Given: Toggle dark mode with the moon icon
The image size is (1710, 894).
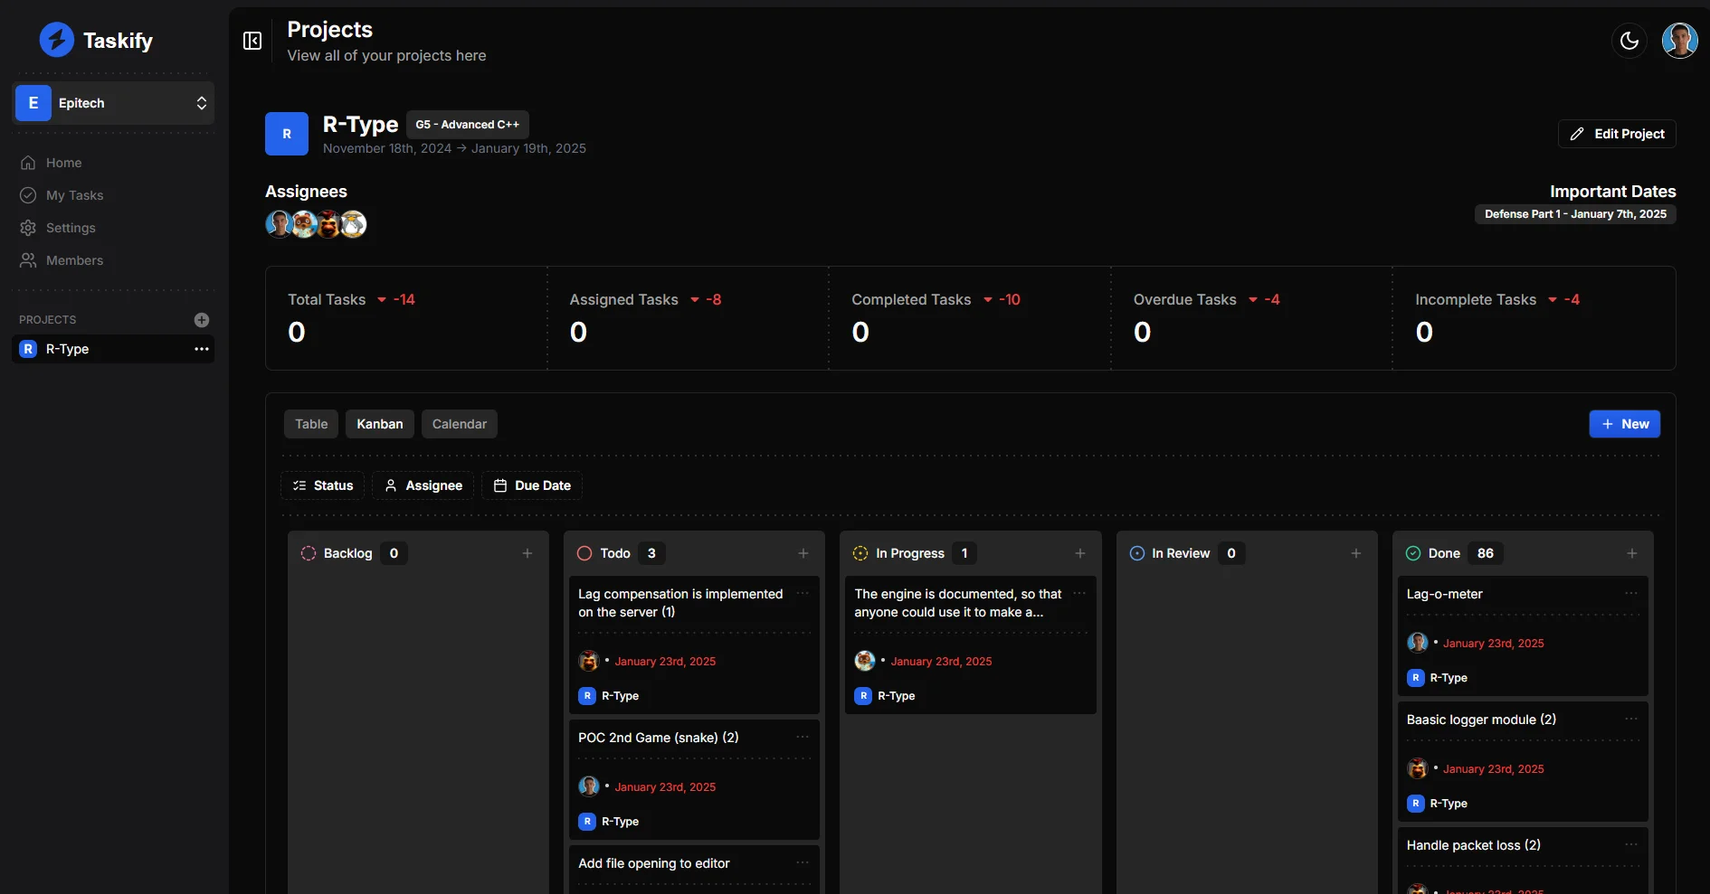Looking at the screenshot, I should pyautogui.click(x=1629, y=41).
